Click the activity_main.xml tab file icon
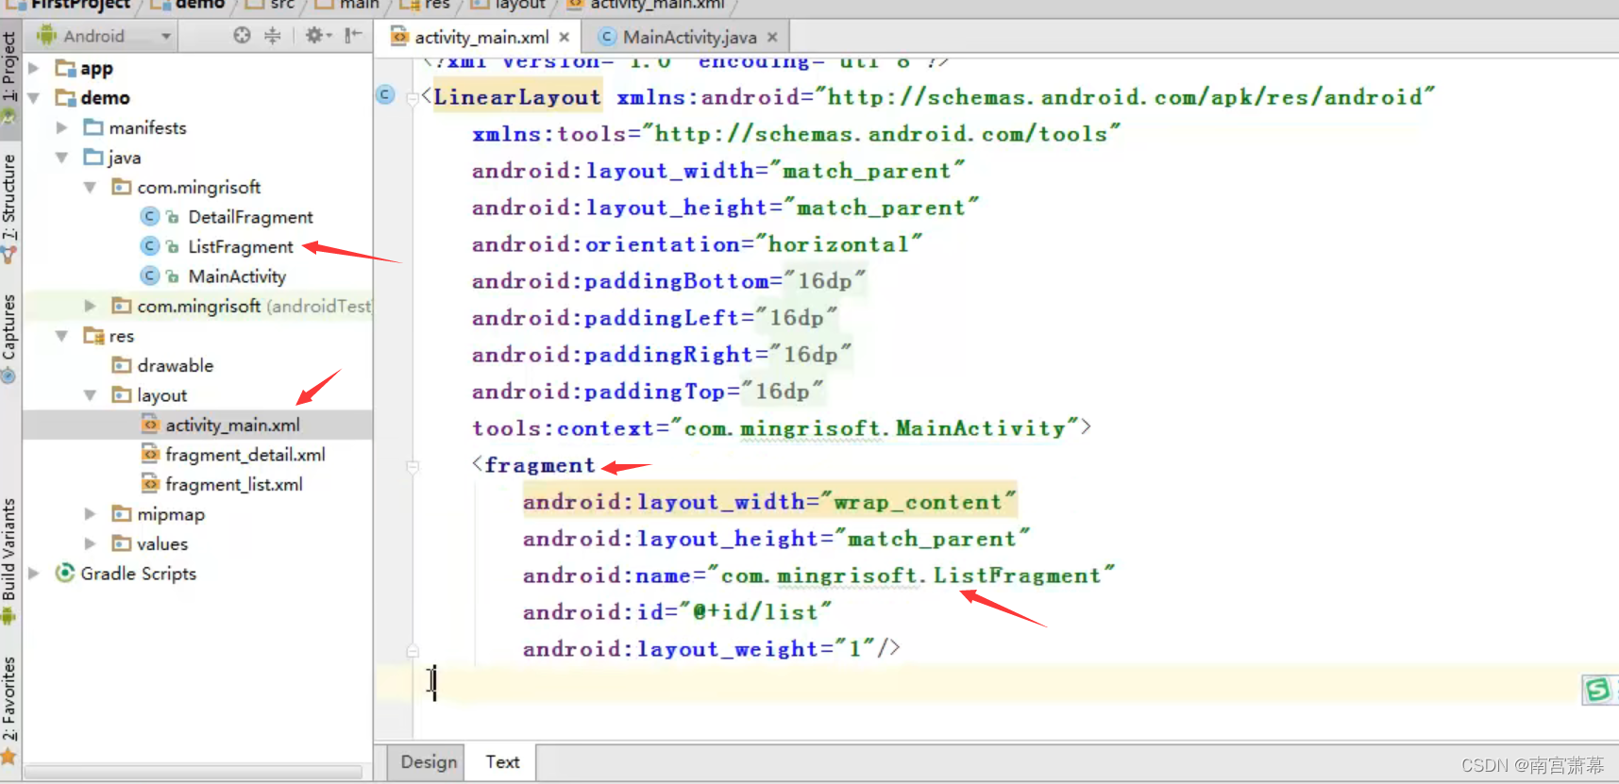The image size is (1619, 784). coord(400,37)
